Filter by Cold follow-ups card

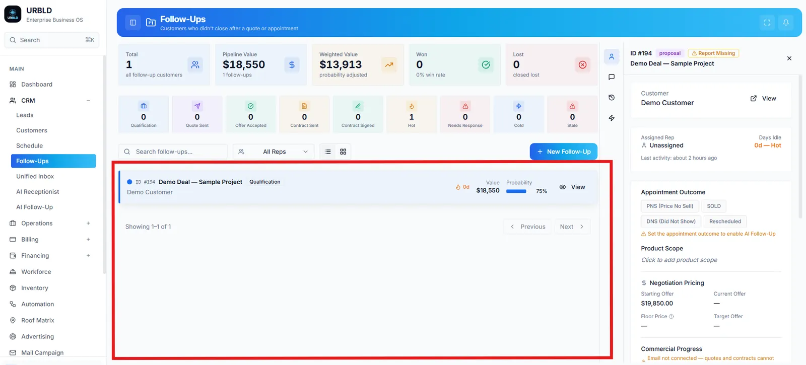pyautogui.click(x=519, y=114)
